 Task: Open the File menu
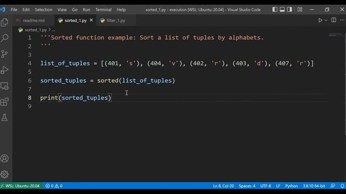(x=14, y=10)
